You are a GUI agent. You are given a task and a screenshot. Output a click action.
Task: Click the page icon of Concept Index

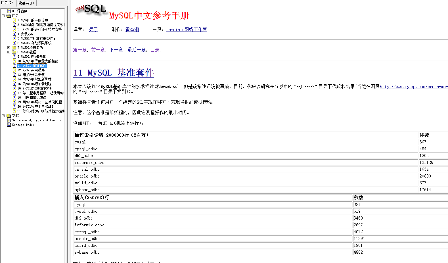pos(9,125)
